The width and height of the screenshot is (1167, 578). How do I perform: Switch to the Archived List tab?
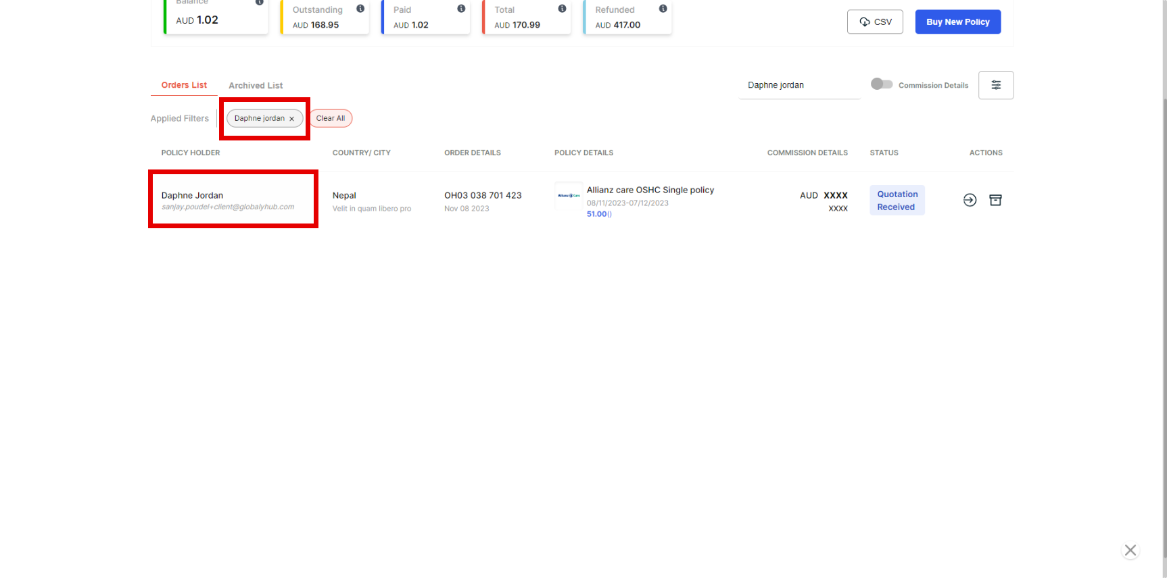pyautogui.click(x=256, y=86)
